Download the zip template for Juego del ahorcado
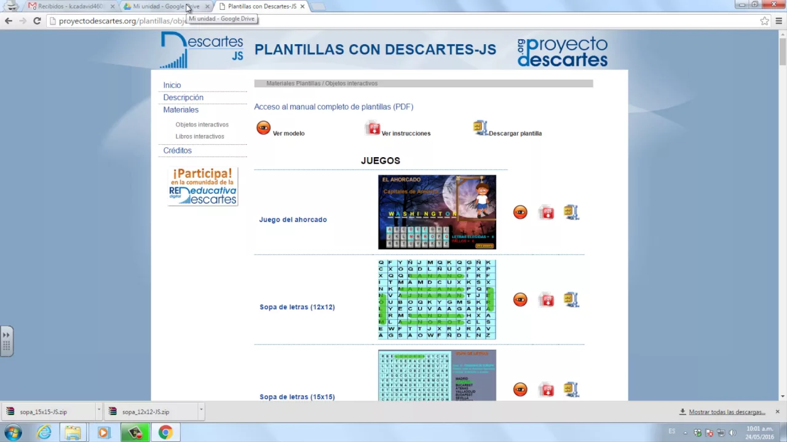 571,212
